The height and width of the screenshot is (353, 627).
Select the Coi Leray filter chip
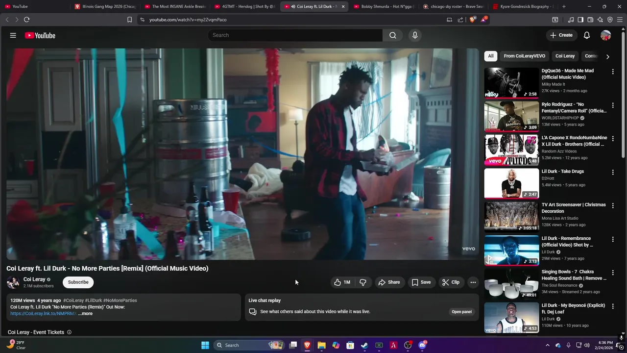tap(565, 56)
